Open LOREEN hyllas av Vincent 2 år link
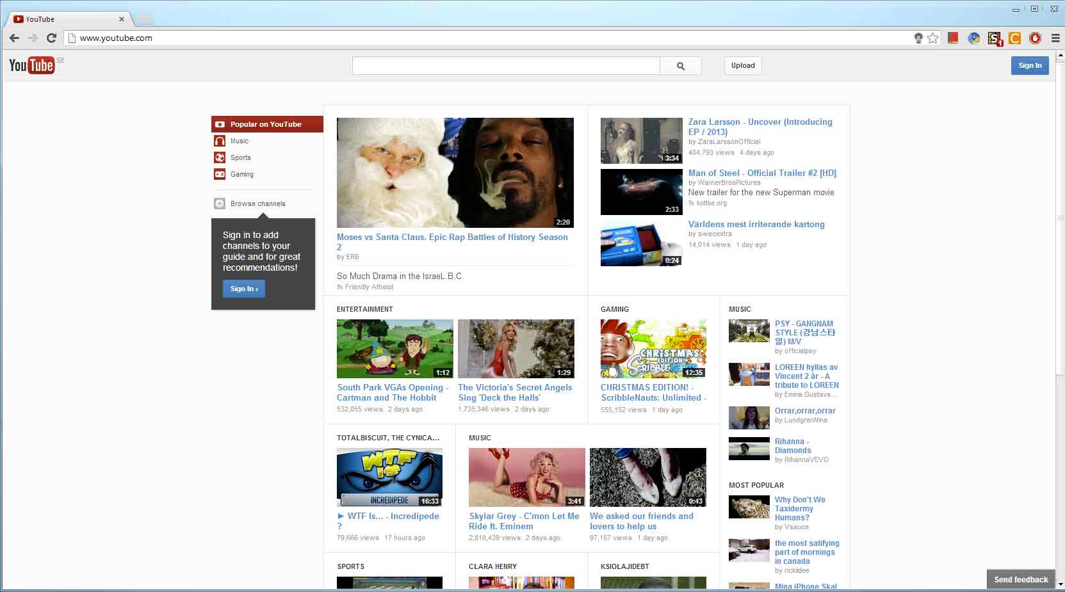This screenshot has width=1065, height=592. pyautogui.click(x=806, y=376)
